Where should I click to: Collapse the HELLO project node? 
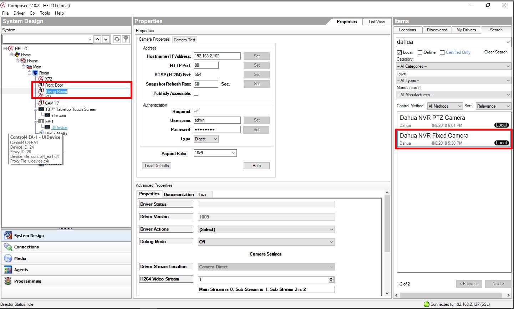pyautogui.click(x=5, y=48)
